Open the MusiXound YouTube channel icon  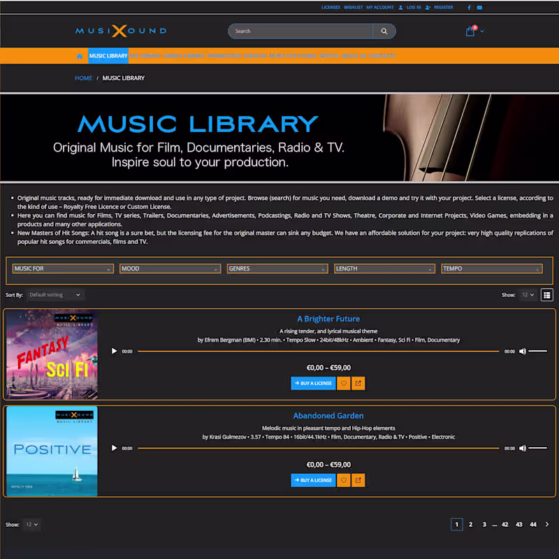tap(479, 8)
